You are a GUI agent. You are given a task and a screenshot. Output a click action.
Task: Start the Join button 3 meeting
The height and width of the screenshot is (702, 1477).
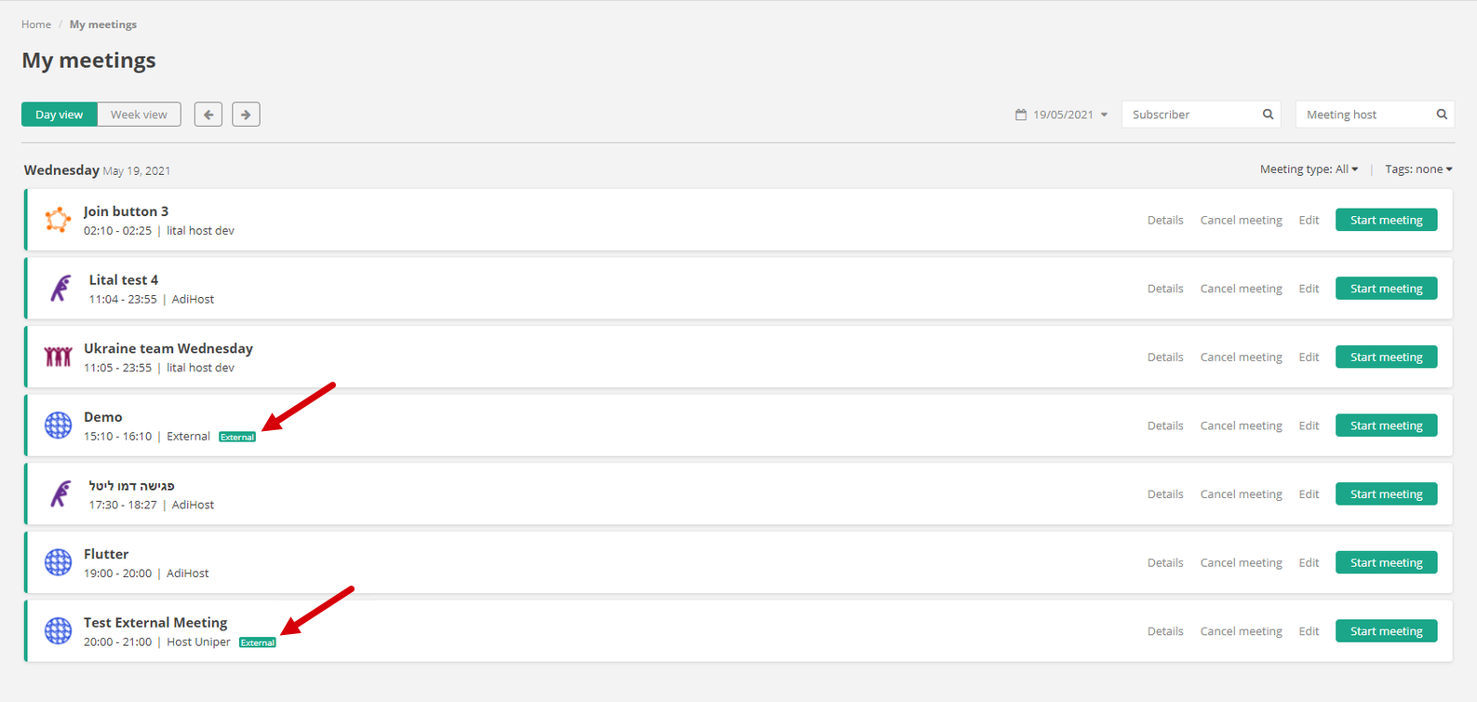click(x=1386, y=220)
